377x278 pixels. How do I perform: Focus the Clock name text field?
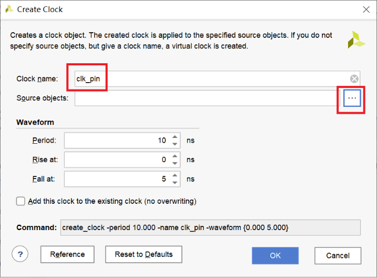(210, 79)
